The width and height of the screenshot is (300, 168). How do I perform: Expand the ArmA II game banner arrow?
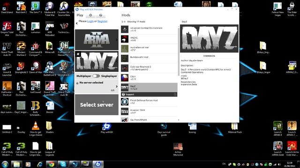(117, 40)
